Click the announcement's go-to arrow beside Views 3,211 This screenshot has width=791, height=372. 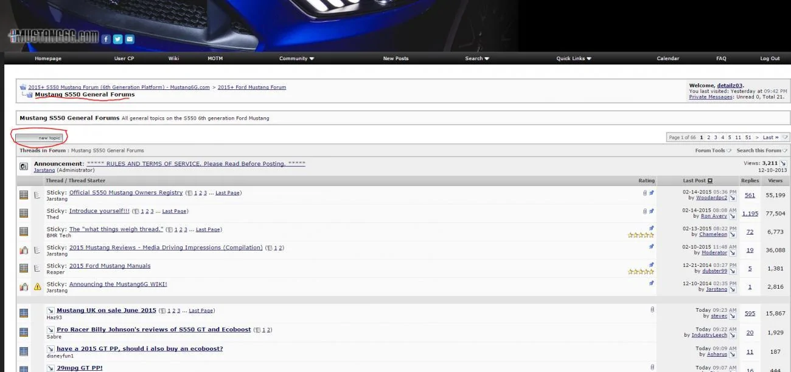(x=783, y=164)
